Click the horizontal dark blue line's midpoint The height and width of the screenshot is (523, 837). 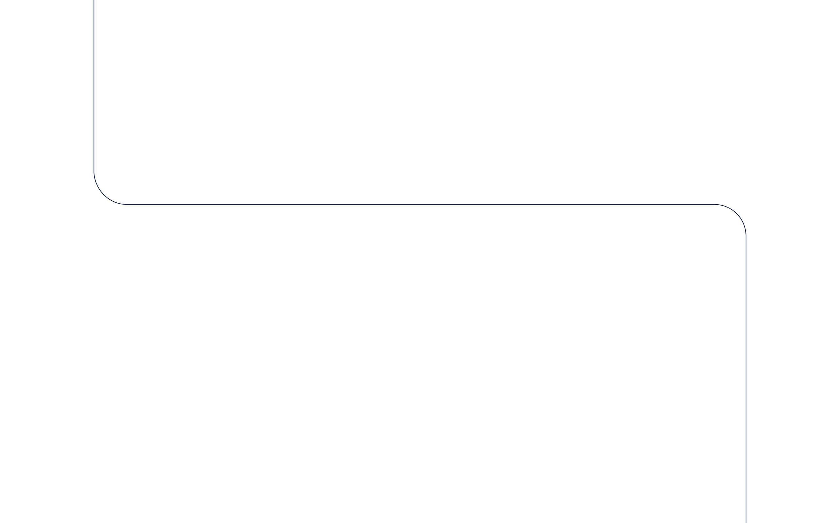click(x=420, y=204)
